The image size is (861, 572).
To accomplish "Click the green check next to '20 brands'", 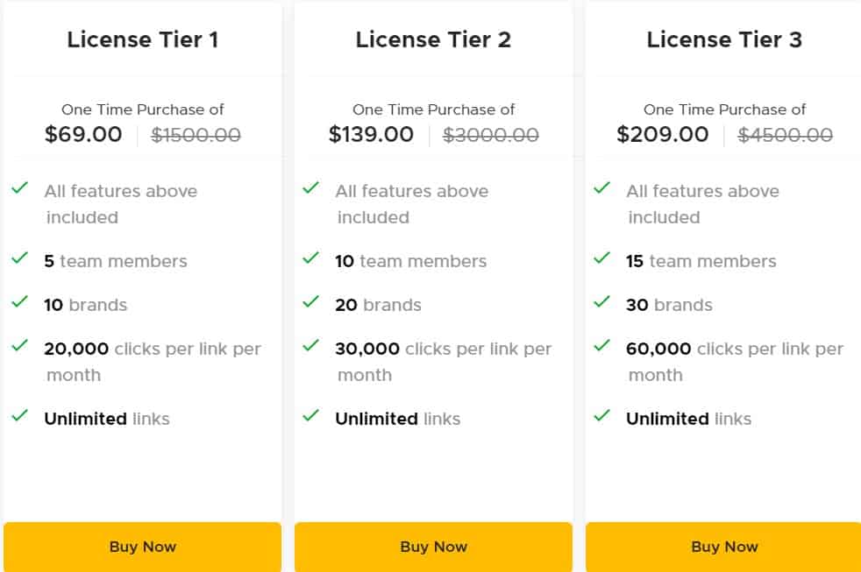I will pyautogui.click(x=311, y=300).
